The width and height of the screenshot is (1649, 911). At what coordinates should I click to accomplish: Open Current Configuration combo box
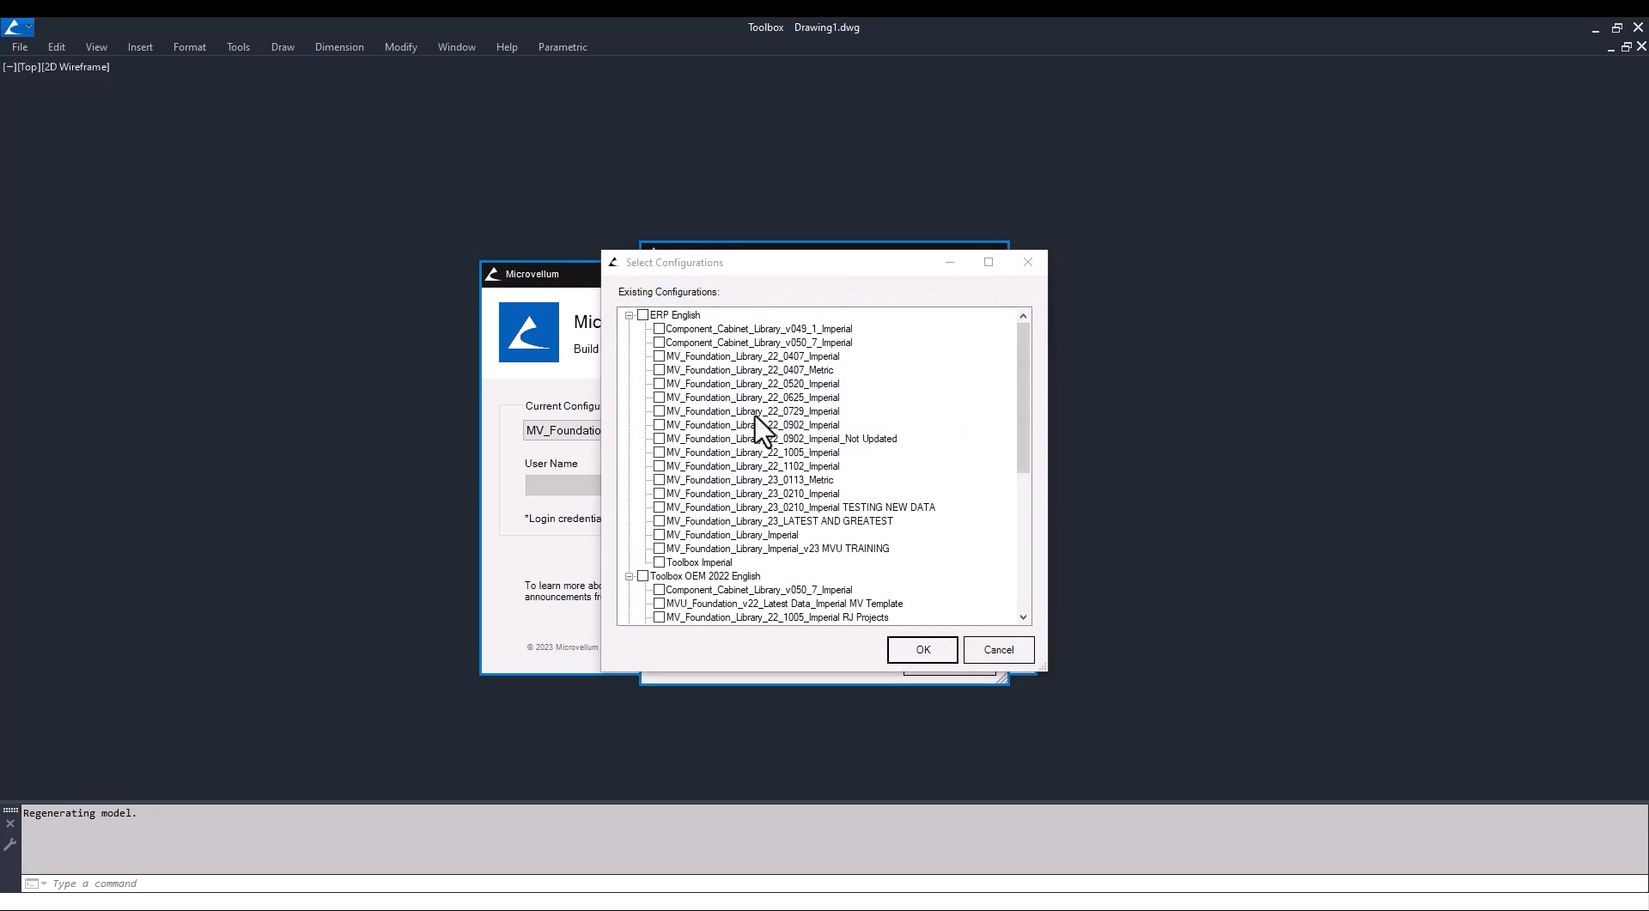tap(563, 430)
